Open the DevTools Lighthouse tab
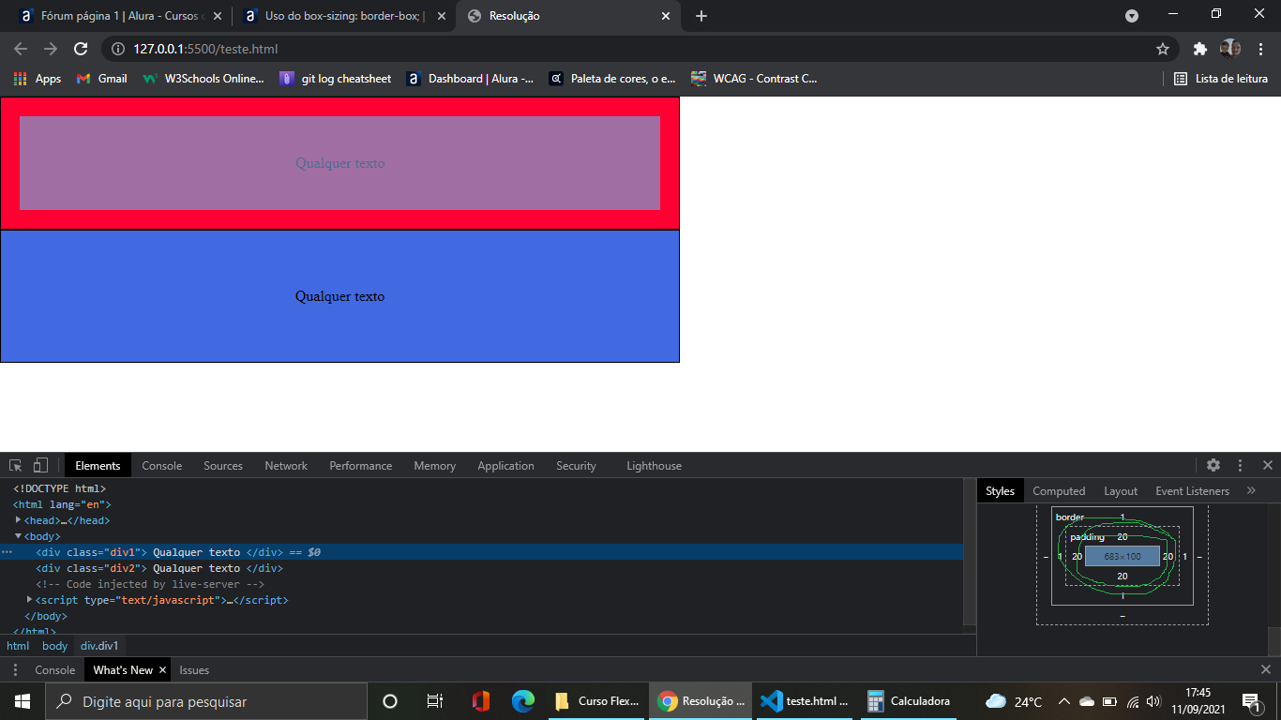Screen dimensions: 1281x720 (x=655, y=466)
